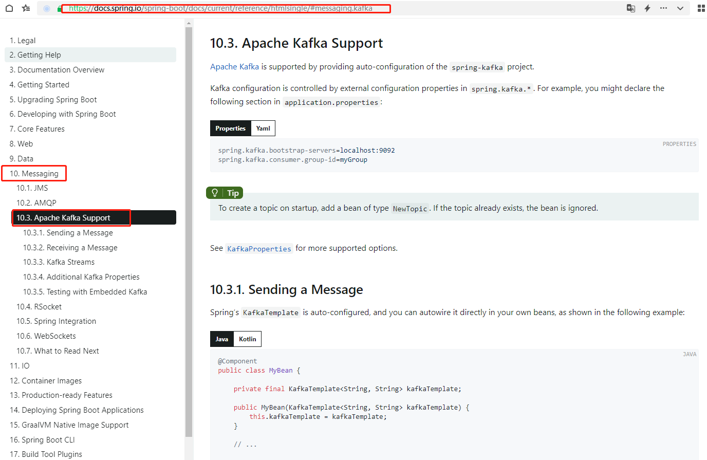Click the sidebar vertical scrollbar thumb
Viewport: 707px width, 460px height.
[189, 231]
